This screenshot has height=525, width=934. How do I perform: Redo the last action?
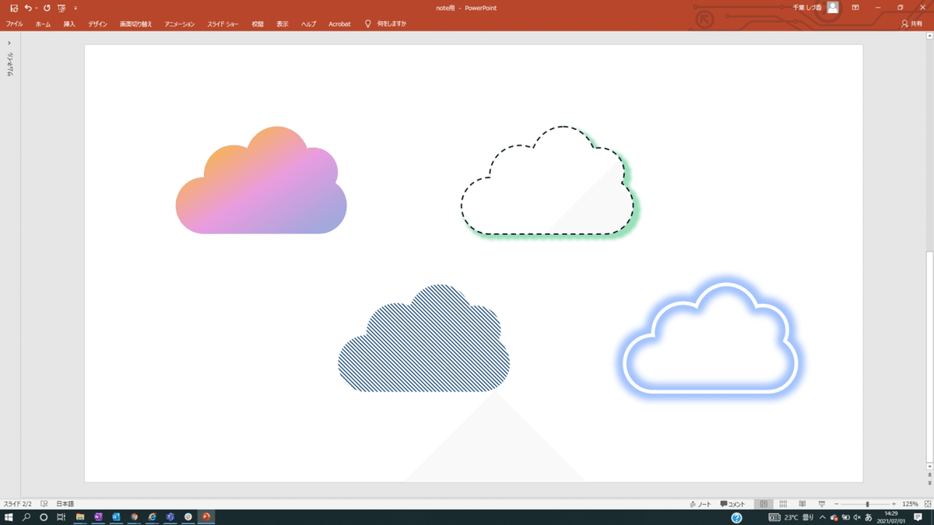[x=47, y=8]
